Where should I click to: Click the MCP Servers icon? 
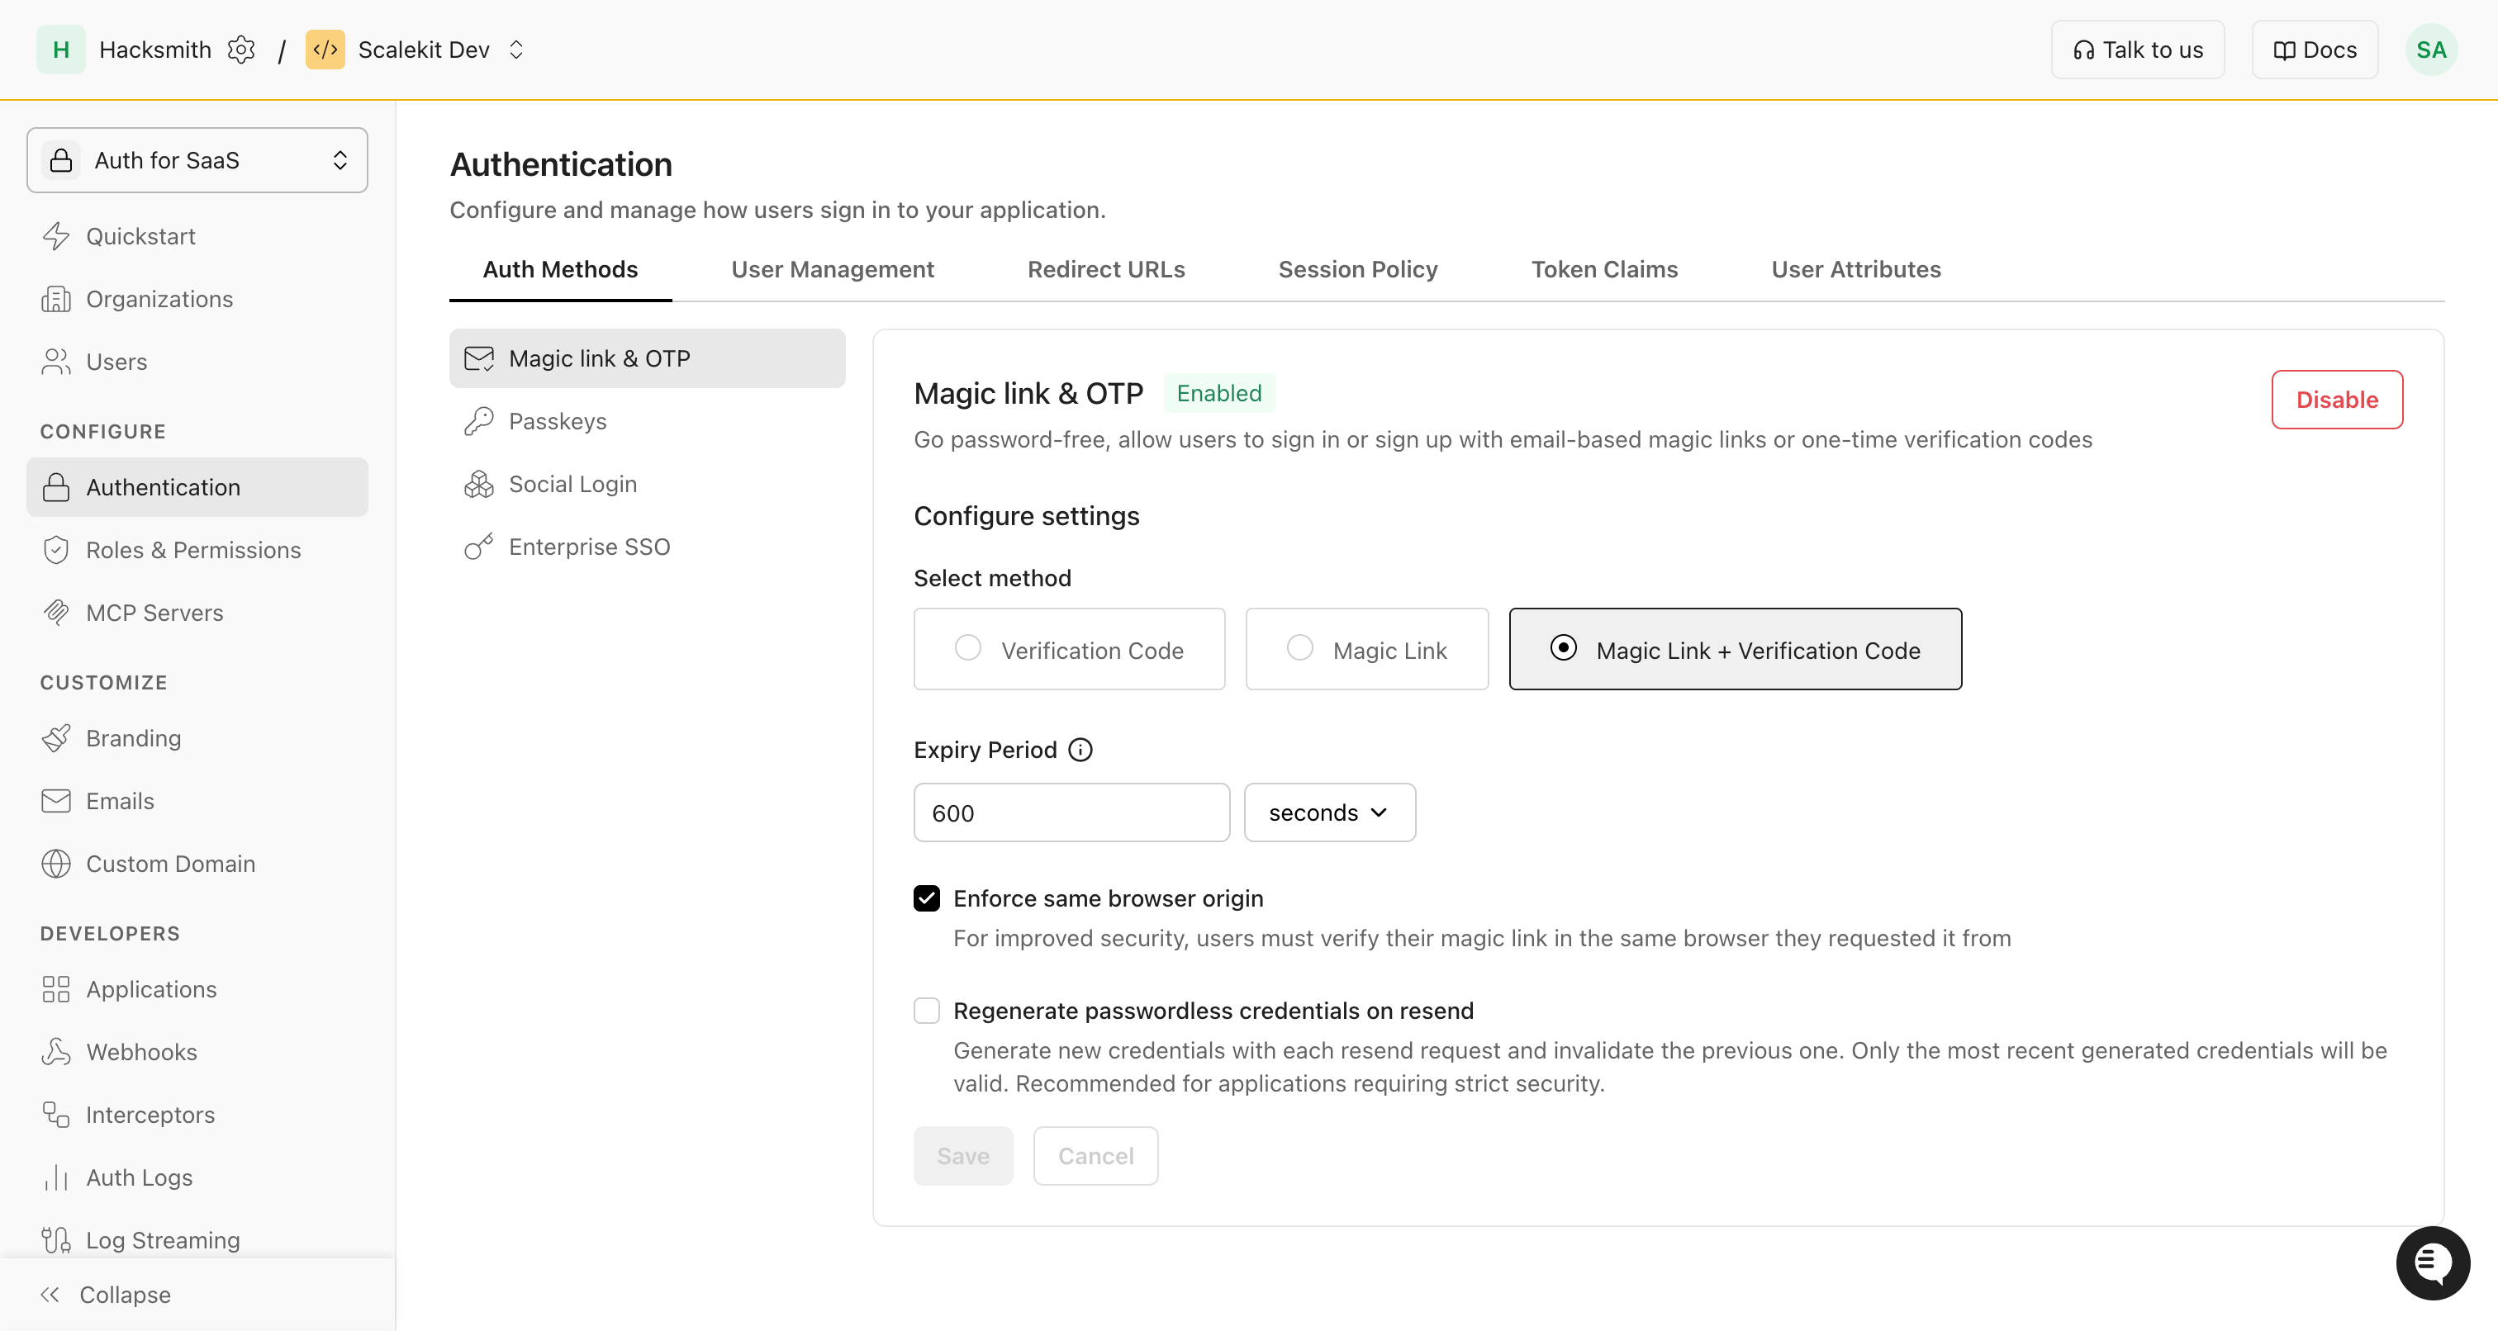click(x=56, y=613)
